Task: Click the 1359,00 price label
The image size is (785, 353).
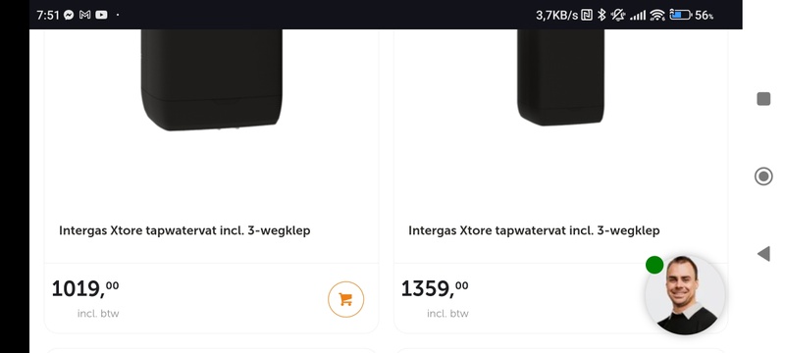Action: (x=435, y=288)
